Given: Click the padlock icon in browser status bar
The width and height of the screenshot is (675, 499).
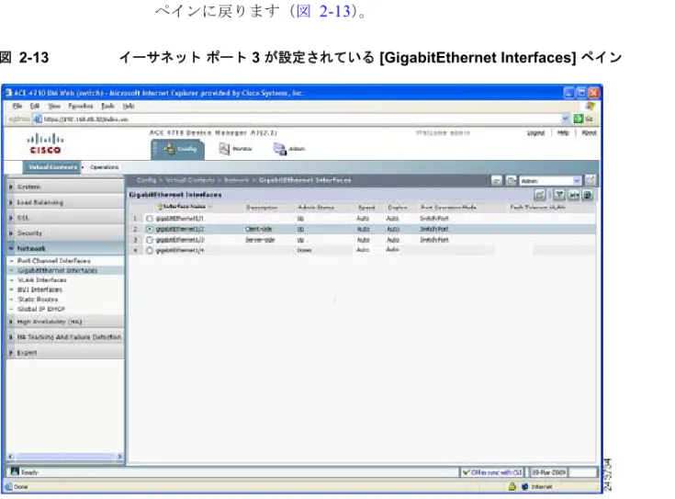Looking at the screenshot, I should pyautogui.click(x=512, y=486).
